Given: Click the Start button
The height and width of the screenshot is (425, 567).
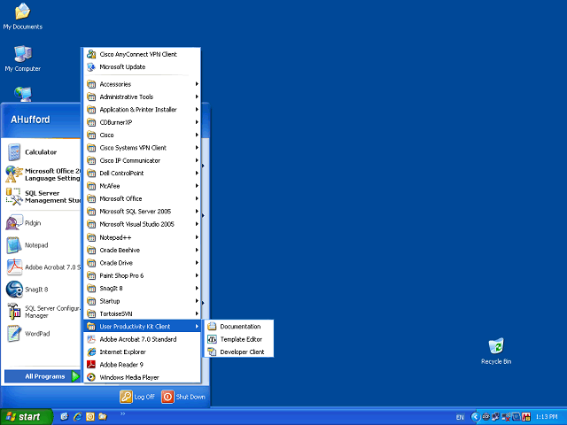Looking at the screenshot, I should tap(26, 417).
